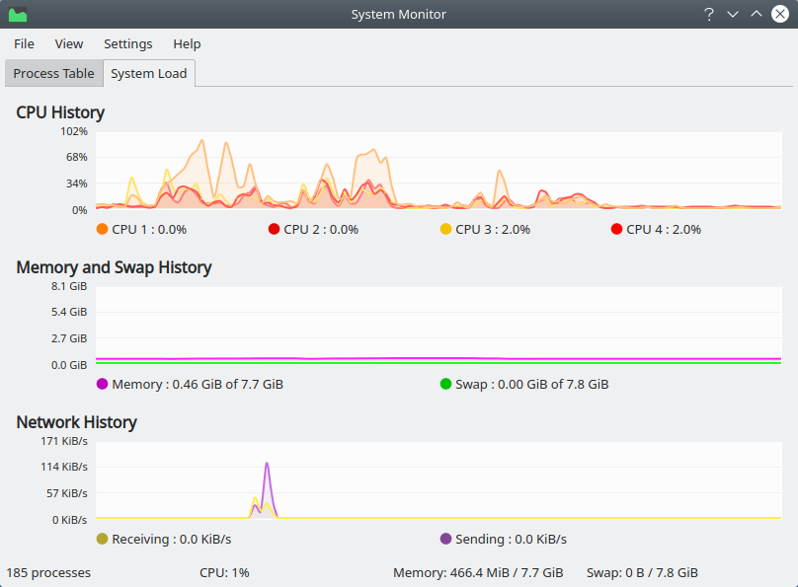
Task: Click the CPU 1 orange legend dot
Action: click(102, 229)
